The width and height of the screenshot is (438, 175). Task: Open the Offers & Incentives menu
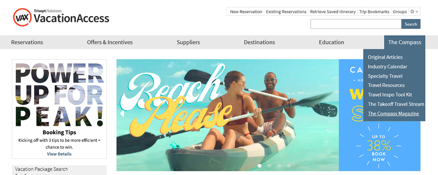(x=110, y=42)
